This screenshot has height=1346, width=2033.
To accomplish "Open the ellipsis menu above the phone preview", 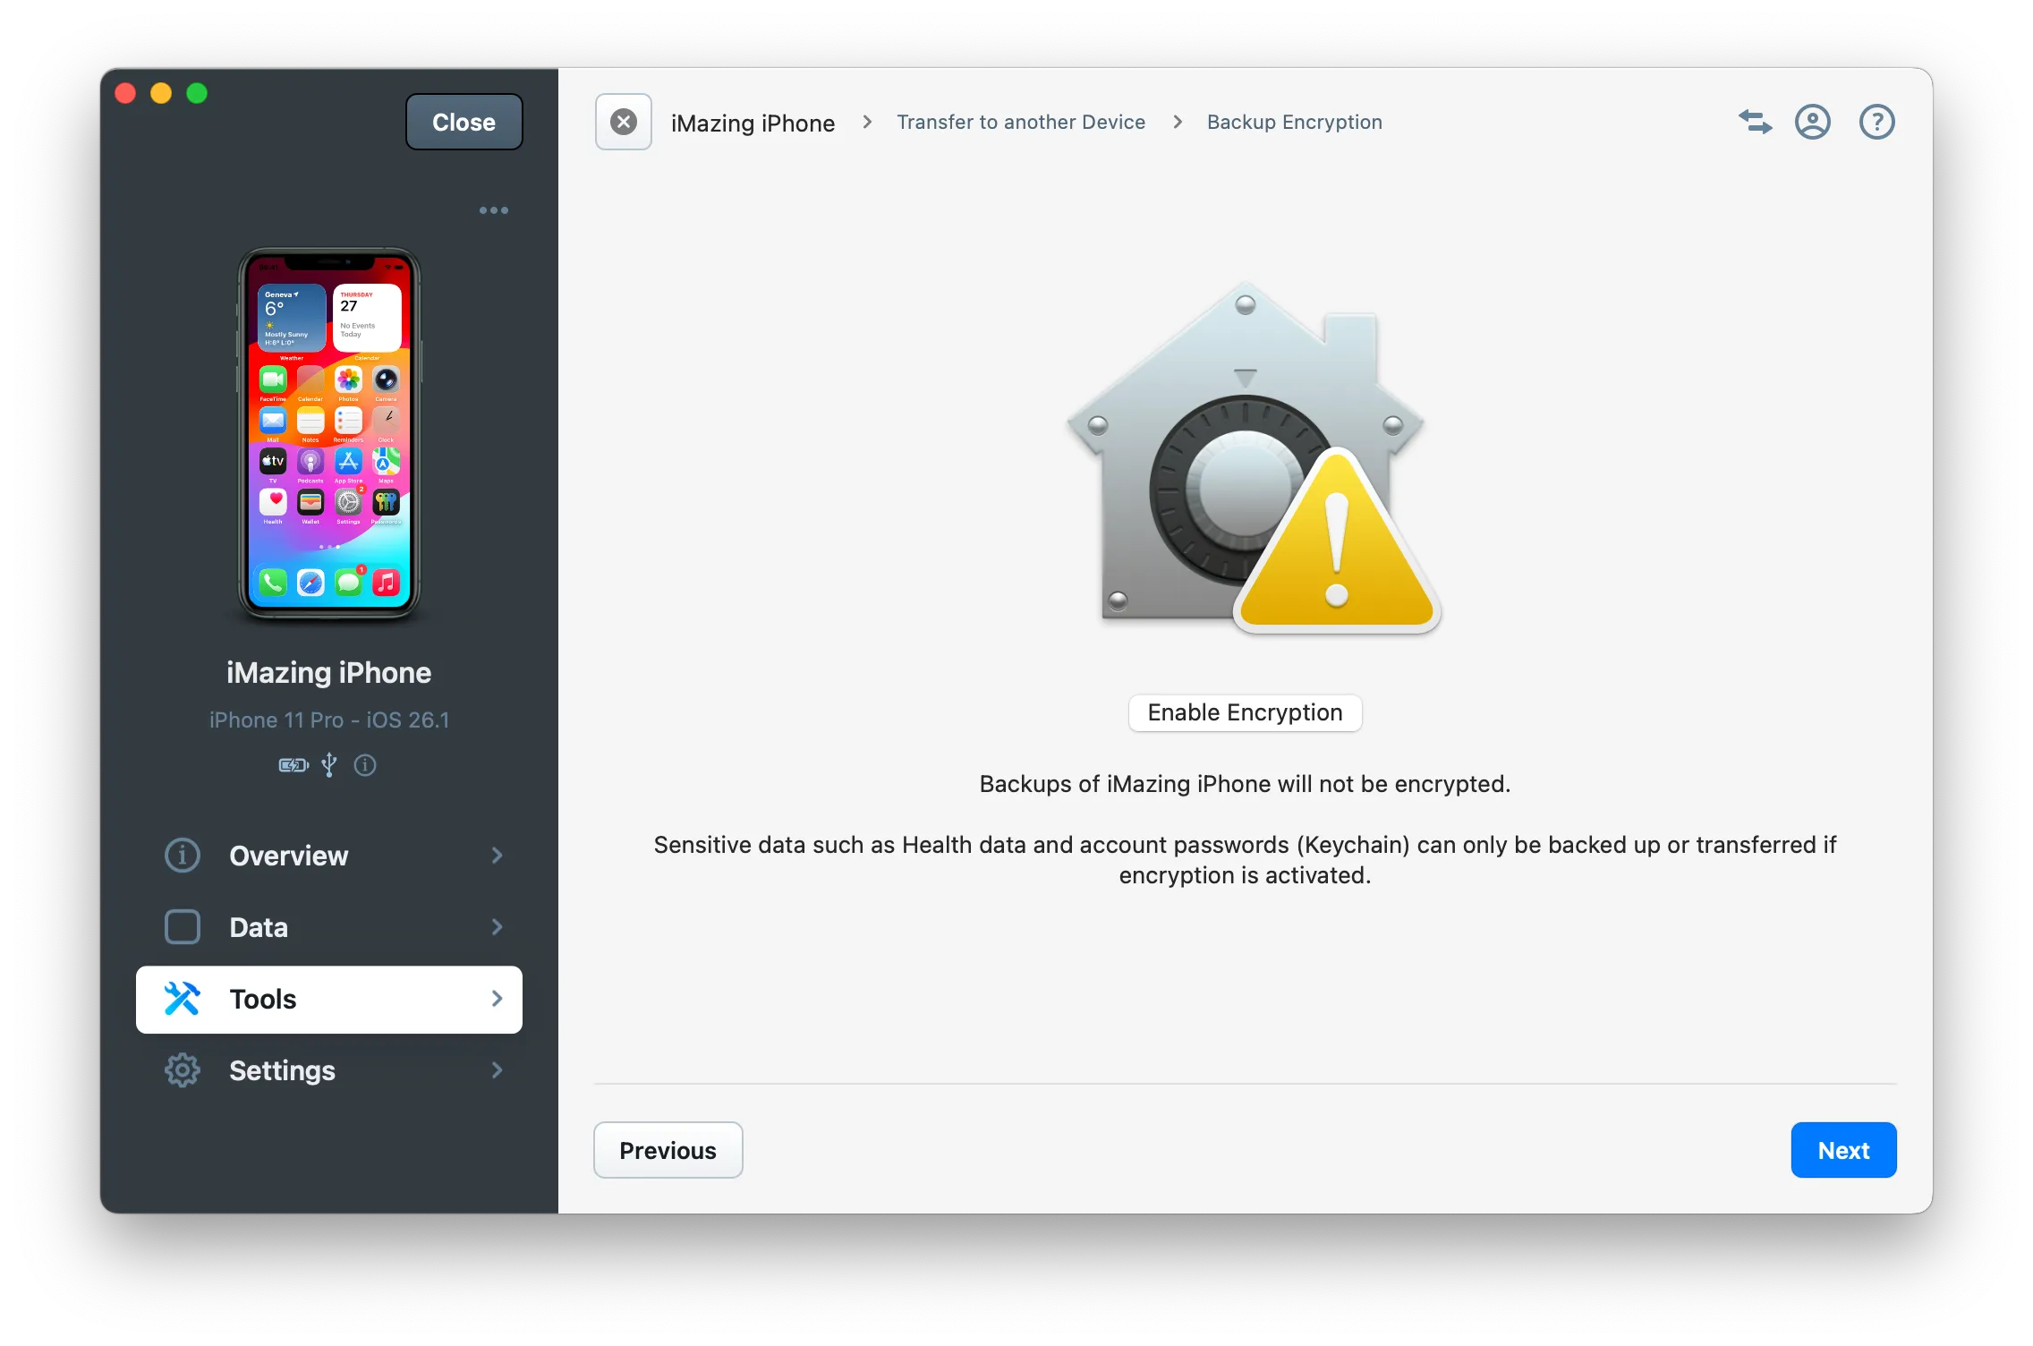I will click(x=493, y=209).
